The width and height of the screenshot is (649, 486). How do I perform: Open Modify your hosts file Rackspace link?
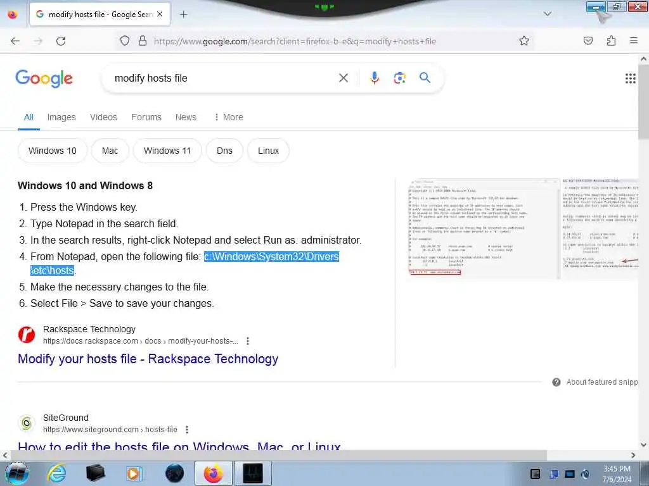[148, 359]
